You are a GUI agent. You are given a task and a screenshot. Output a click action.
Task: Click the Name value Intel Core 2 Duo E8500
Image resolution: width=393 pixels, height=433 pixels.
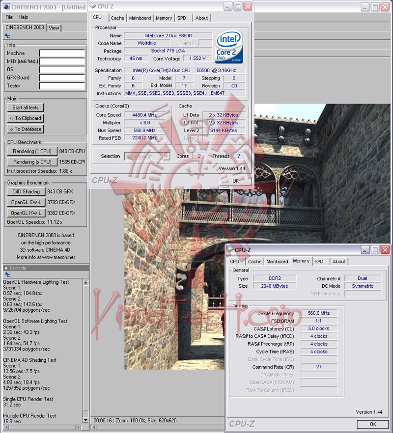(168, 36)
